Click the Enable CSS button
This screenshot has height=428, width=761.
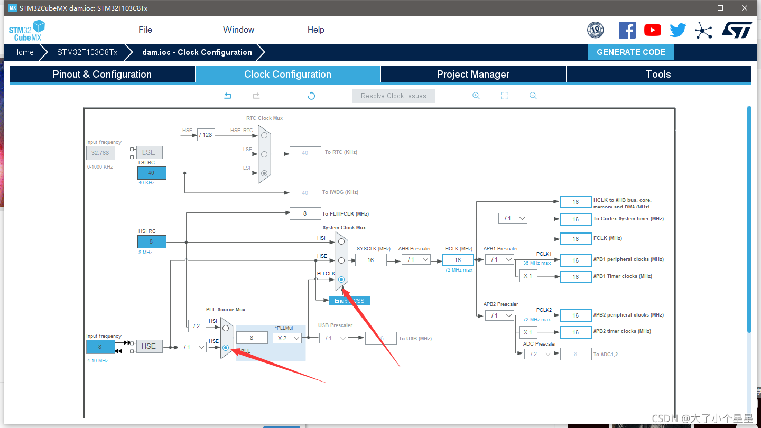tap(349, 301)
